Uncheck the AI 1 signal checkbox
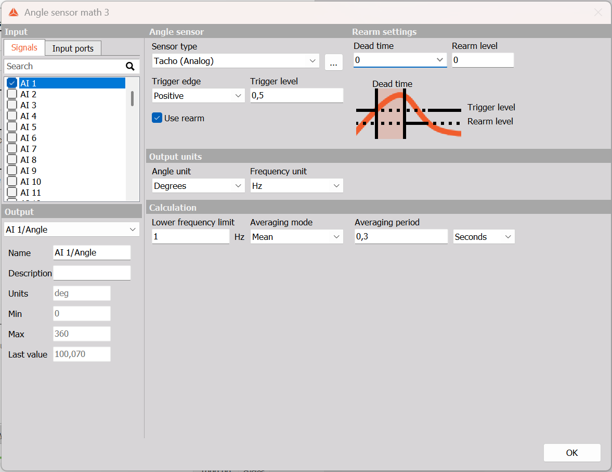Image resolution: width=612 pixels, height=472 pixels. pos(12,83)
